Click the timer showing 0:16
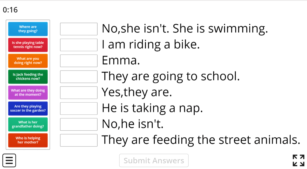The height and width of the screenshot is (169, 307). 10,10
